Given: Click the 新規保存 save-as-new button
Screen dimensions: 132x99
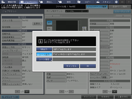Looking at the screenshot, I should coord(105,97).
